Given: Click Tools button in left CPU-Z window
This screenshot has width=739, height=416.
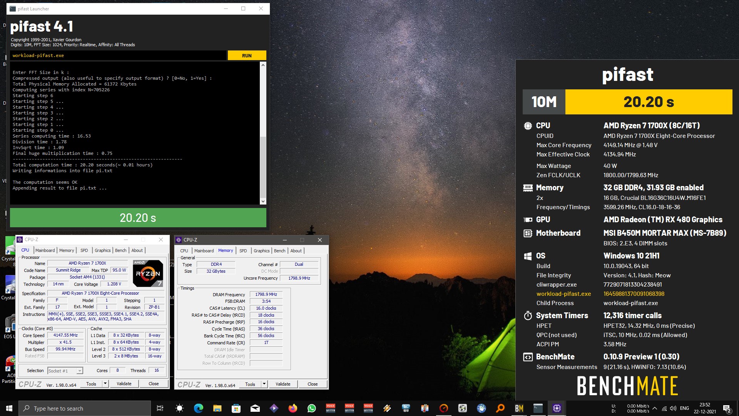Looking at the screenshot, I should [x=91, y=384].
